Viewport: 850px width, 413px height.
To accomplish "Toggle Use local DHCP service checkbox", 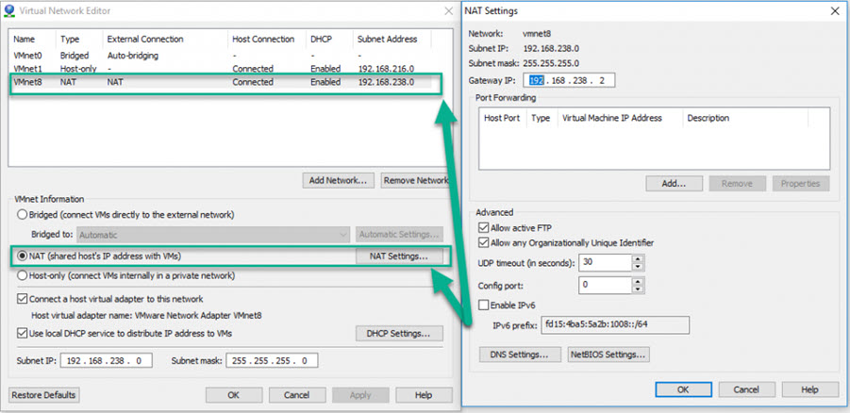I will [x=24, y=333].
